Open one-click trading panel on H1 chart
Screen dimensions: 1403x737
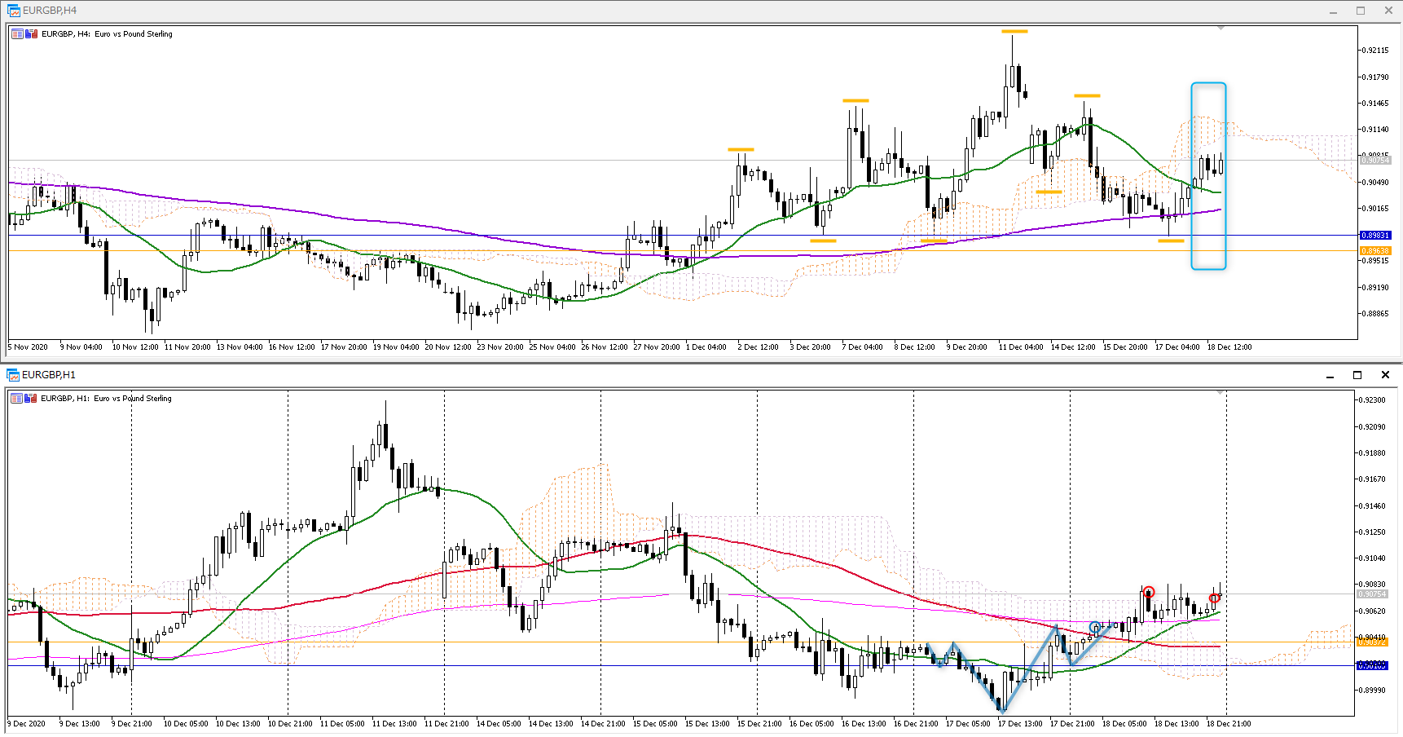click(16, 399)
